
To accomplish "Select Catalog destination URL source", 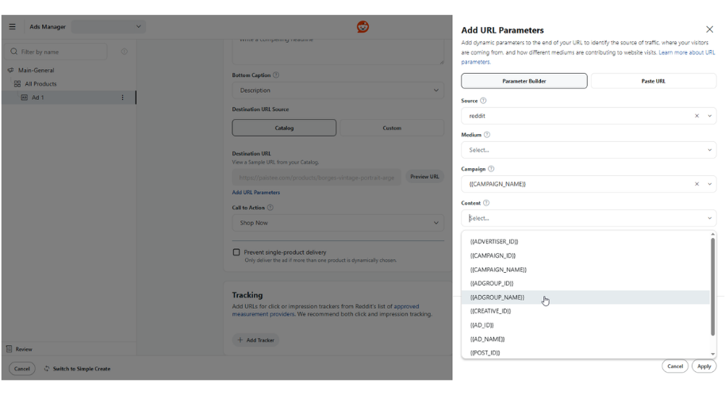I will tap(284, 128).
